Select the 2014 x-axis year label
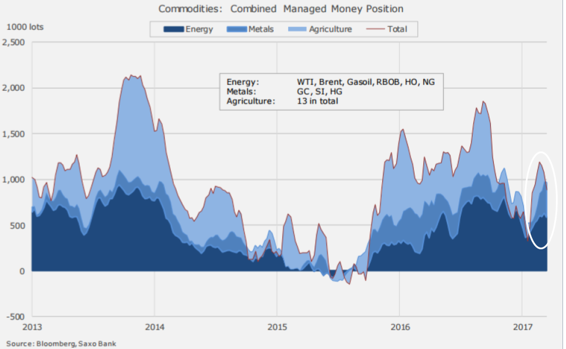The height and width of the screenshot is (349, 566). pos(154,326)
